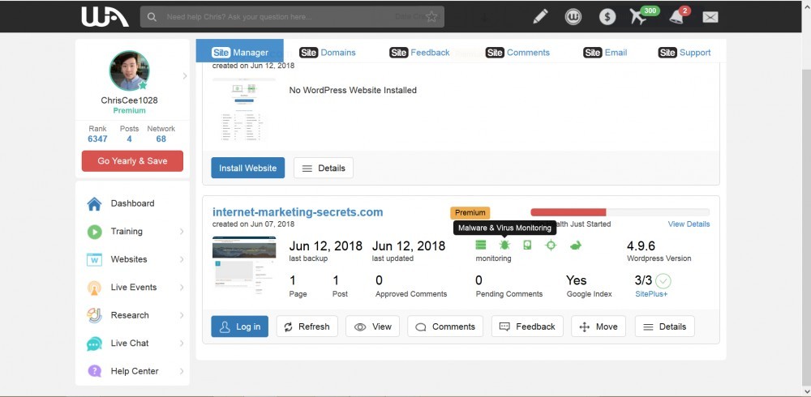Click the Websites W icon

click(x=94, y=259)
